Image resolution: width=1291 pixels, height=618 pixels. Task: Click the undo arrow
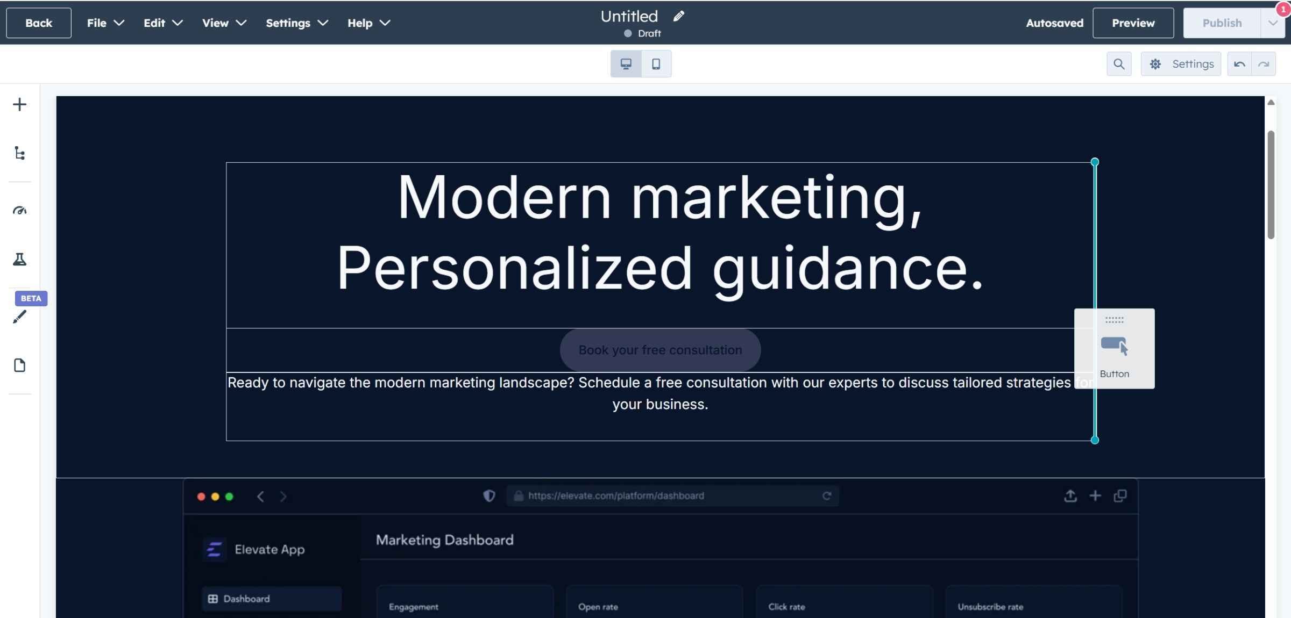(1239, 64)
